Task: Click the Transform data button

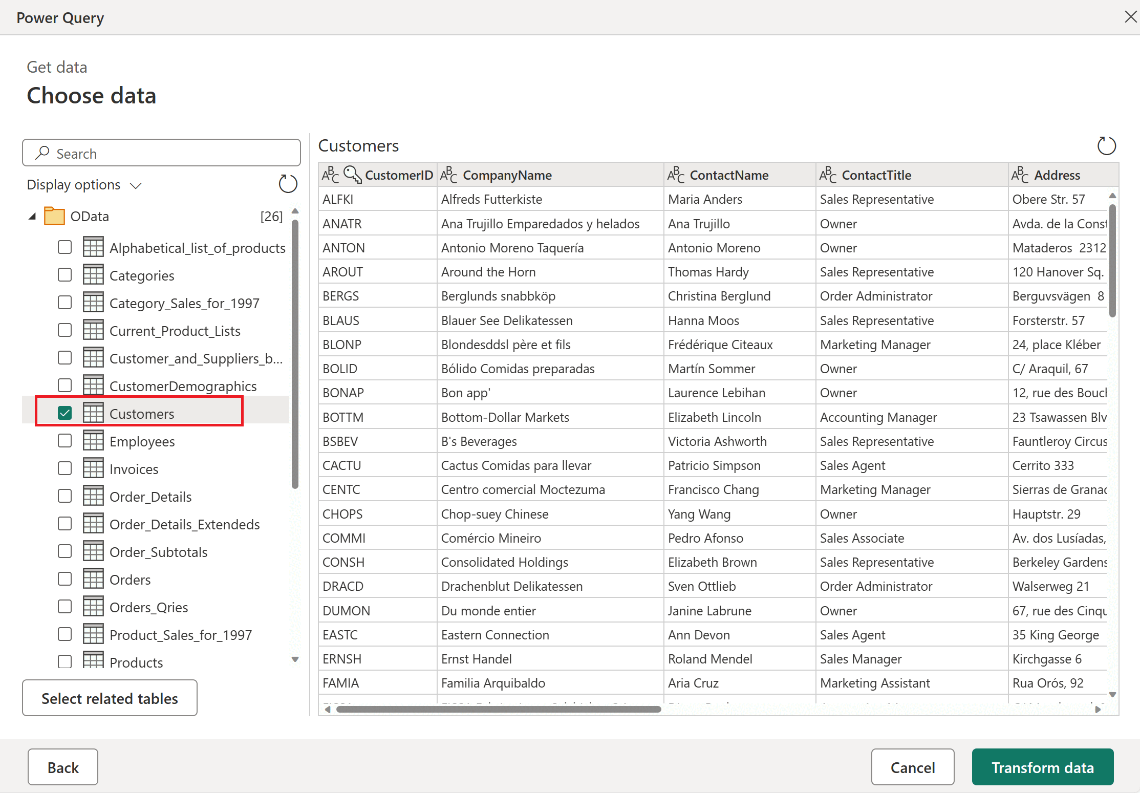Action: [x=1042, y=767]
